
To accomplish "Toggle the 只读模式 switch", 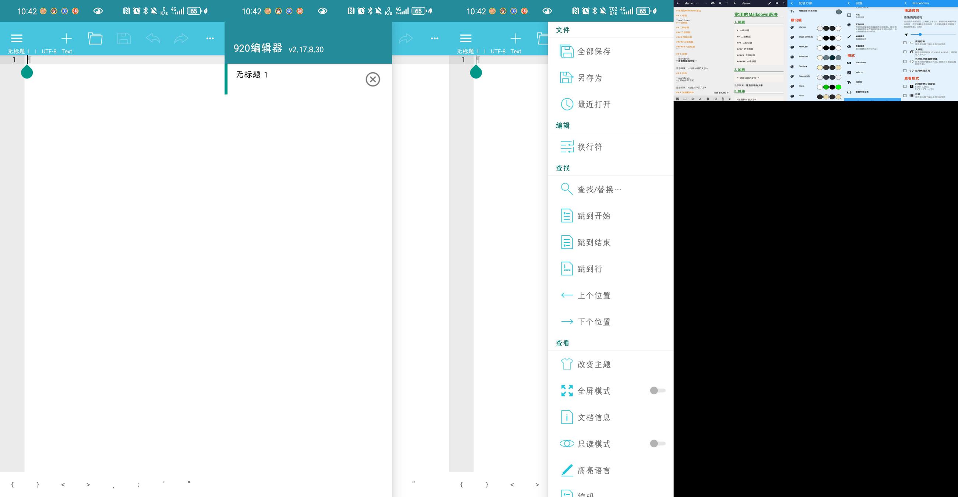I will click(658, 444).
